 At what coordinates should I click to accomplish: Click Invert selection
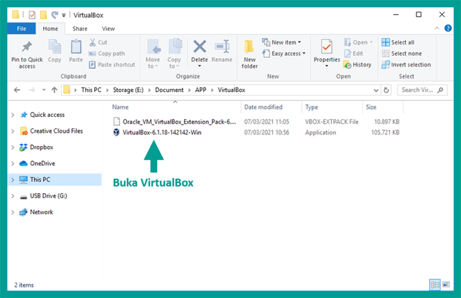tap(406, 65)
